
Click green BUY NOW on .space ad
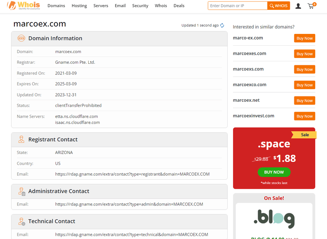click(274, 172)
